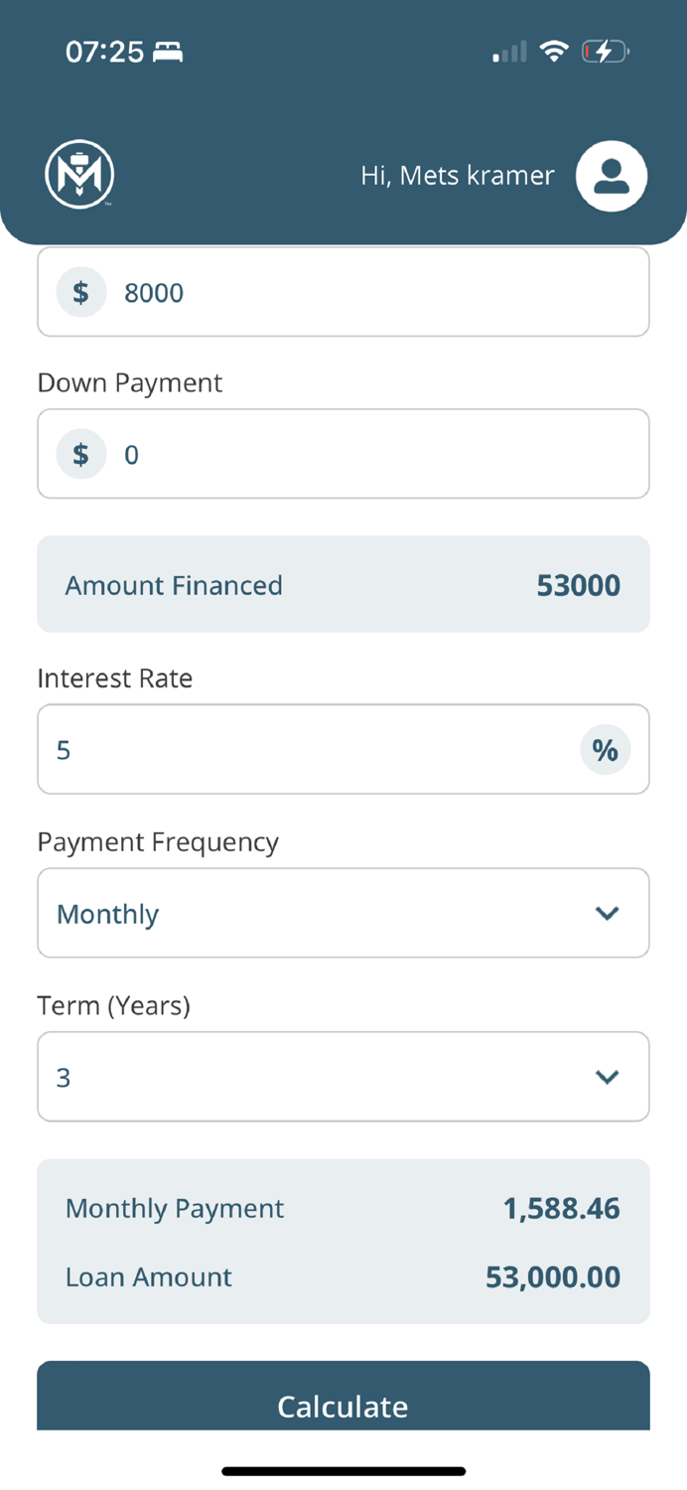The image size is (687, 1490).
Task: Open the Monthly payment frequency dropdown
Action: point(343,913)
